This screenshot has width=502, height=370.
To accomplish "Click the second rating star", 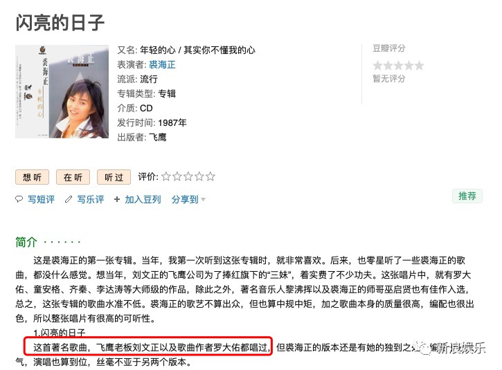I will click(x=177, y=176).
